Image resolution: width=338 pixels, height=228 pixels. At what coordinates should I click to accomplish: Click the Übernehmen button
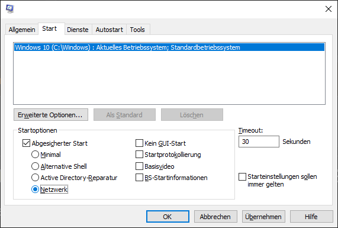pos(263,217)
